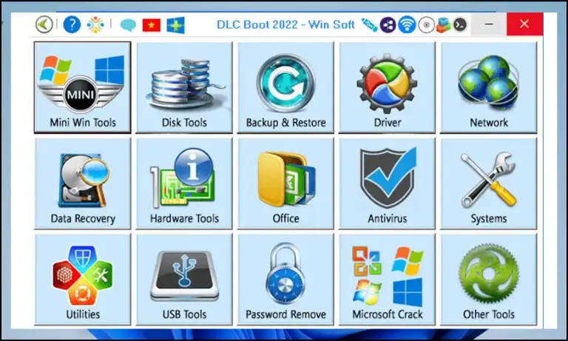Open the blue question mark help icon
The image size is (568, 341).
(72, 24)
